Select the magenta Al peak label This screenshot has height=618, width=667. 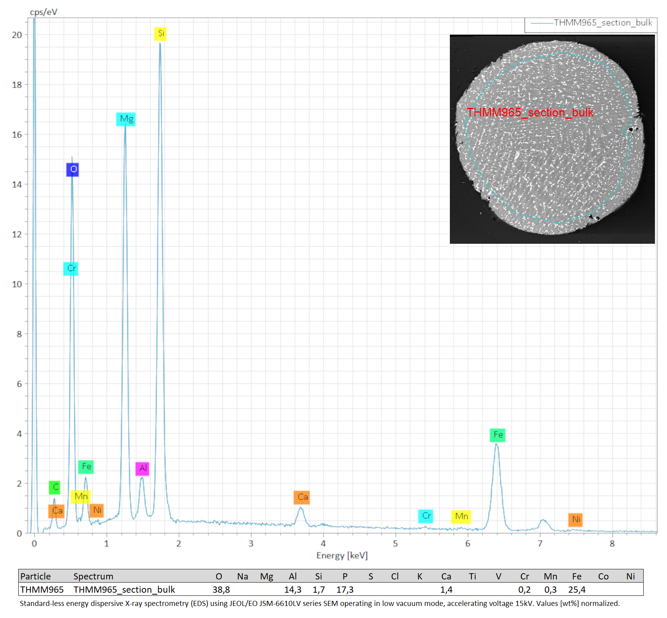pyautogui.click(x=142, y=468)
